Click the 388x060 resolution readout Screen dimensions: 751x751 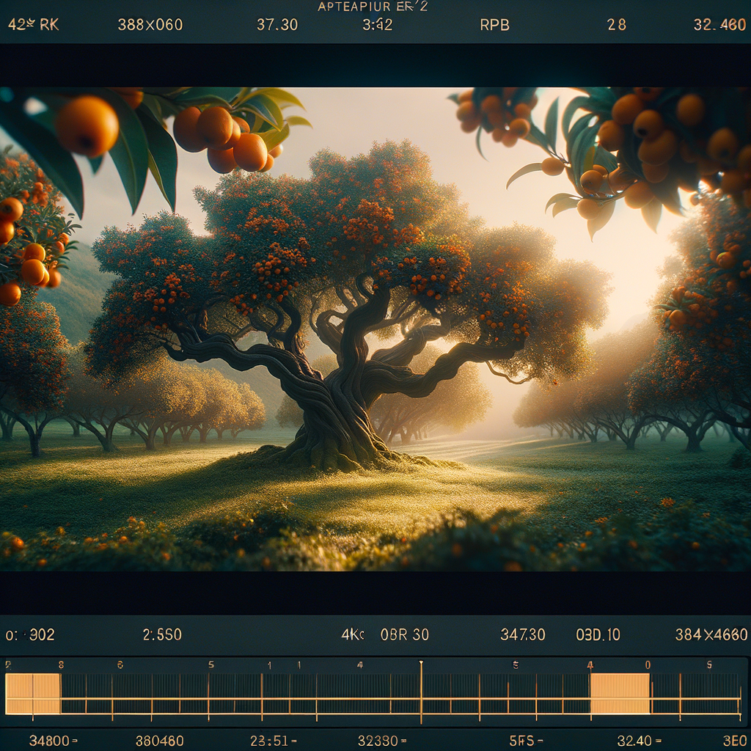tap(150, 24)
